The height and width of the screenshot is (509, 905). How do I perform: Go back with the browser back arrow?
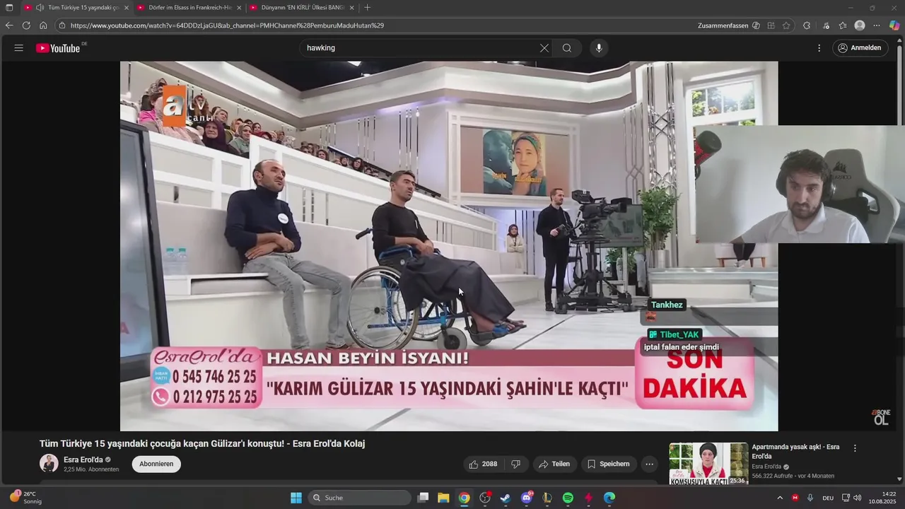(x=9, y=25)
